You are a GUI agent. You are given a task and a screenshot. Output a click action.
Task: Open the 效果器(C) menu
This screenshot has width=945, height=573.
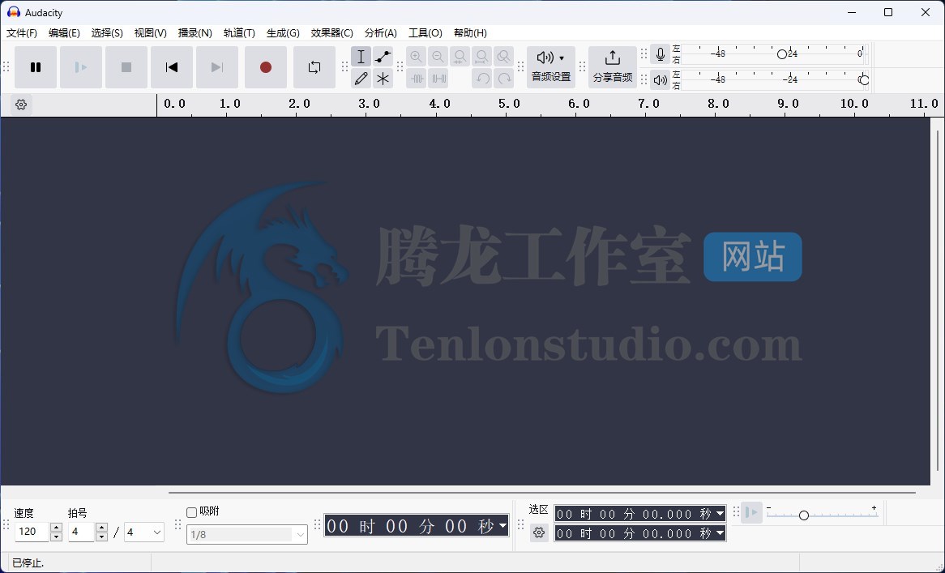point(331,33)
